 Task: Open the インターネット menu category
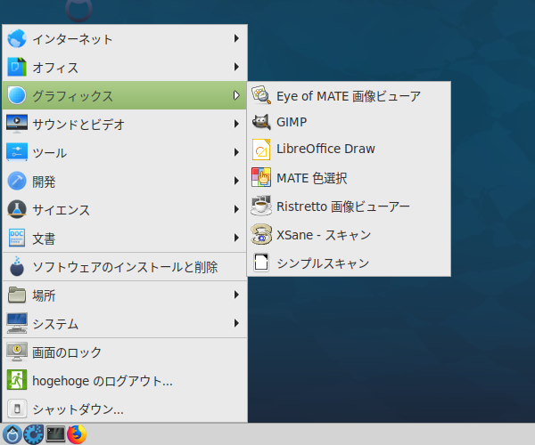[x=125, y=38]
